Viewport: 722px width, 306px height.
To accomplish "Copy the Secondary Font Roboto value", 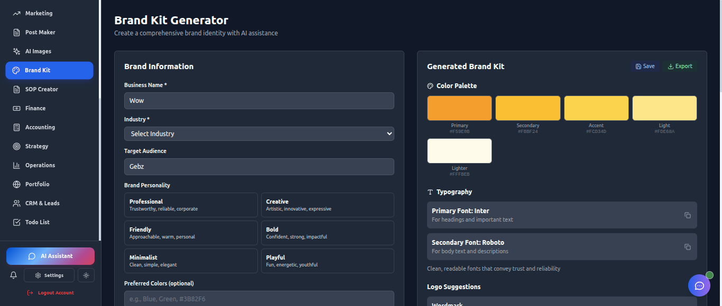I will pyautogui.click(x=688, y=247).
